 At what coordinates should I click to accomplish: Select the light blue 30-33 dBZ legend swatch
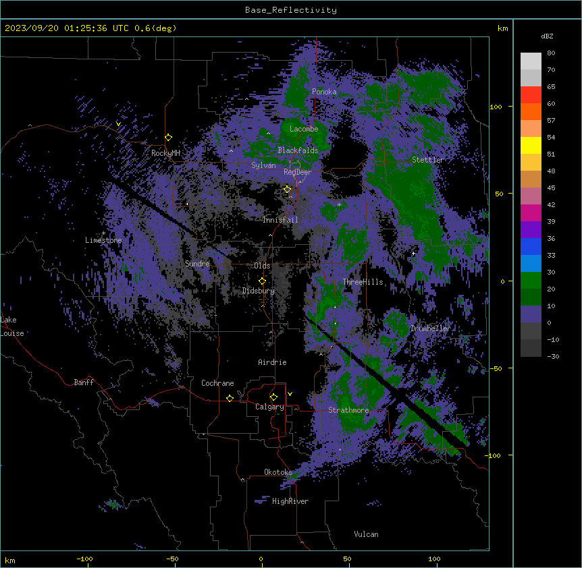pos(531,264)
